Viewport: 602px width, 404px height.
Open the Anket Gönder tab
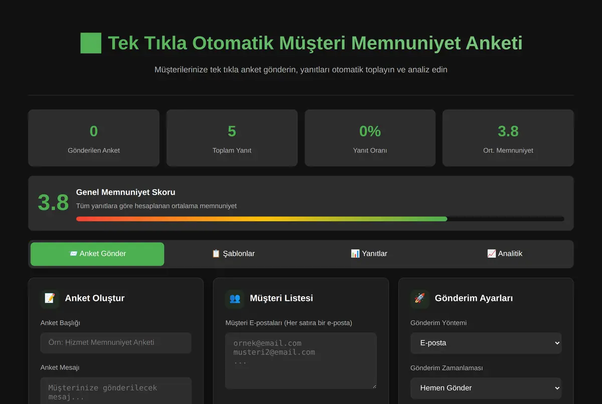[x=97, y=254]
